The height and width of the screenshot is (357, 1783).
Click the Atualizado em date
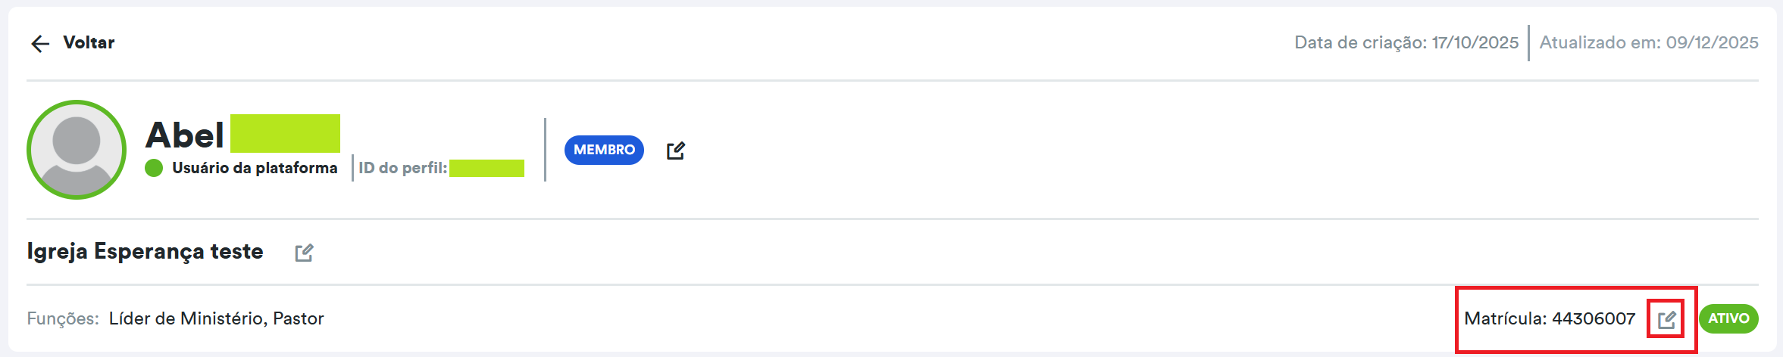pos(1648,42)
